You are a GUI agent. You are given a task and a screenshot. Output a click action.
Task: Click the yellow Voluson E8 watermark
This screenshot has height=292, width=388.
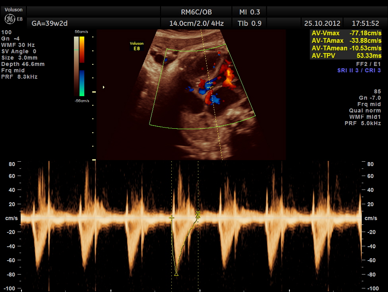pos(136,46)
